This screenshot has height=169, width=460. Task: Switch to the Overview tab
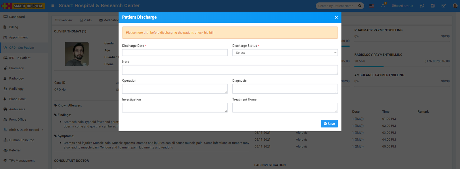click(x=64, y=20)
